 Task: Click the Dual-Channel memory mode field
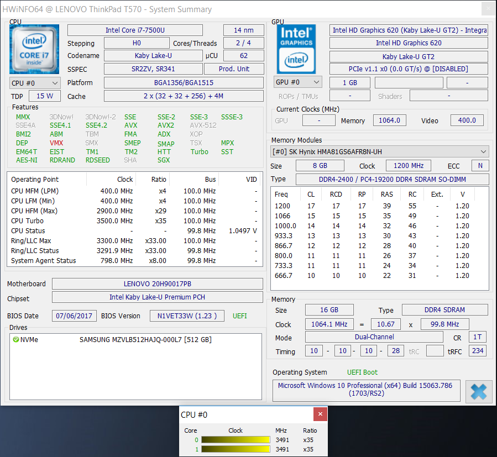pyautogui.click(x=374, y=337)
